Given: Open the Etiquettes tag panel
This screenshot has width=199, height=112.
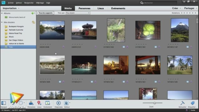Looking at the screenshot, I should tap(192, 103).
